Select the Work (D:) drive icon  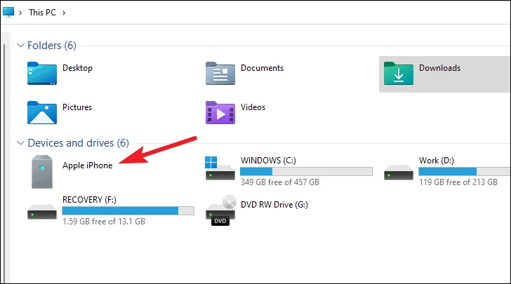point(399,173)
